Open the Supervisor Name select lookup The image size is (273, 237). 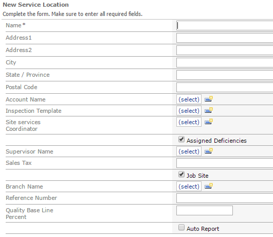(189, 151)
